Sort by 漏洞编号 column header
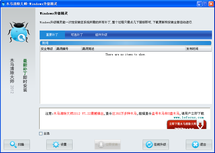 [x=68, y=49]
